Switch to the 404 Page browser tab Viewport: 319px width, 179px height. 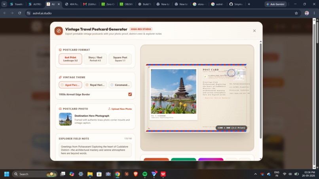[x=72, y=4]
